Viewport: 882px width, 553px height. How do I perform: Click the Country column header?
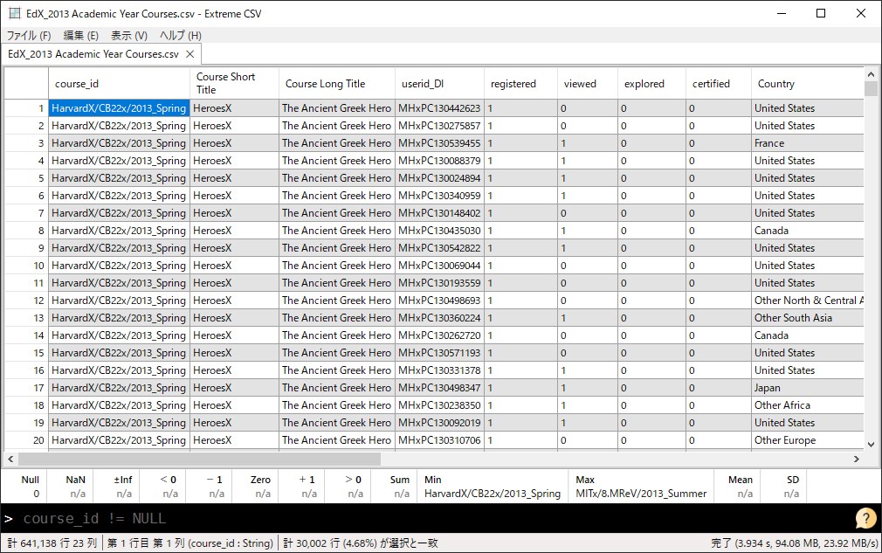tap(808, 84)
